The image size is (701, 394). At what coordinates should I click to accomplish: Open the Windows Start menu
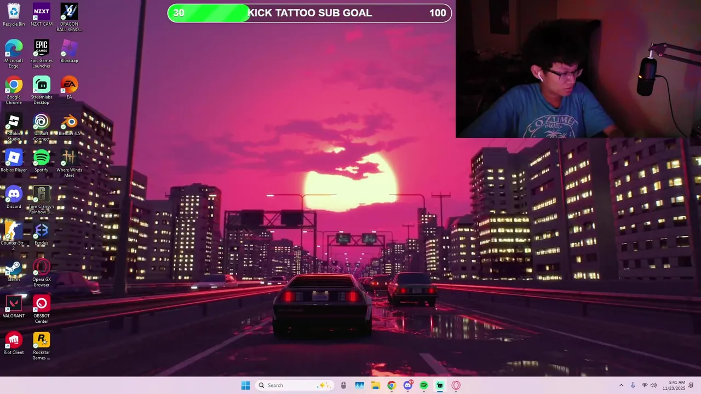[245, 385]
